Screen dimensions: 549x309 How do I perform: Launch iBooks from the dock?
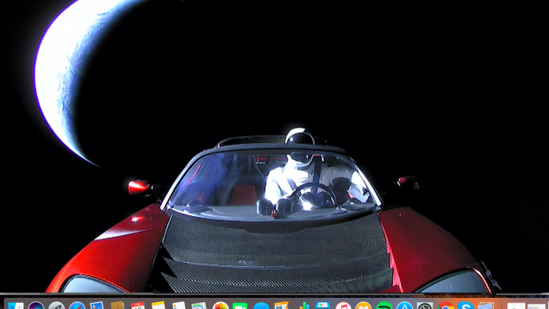363,306
